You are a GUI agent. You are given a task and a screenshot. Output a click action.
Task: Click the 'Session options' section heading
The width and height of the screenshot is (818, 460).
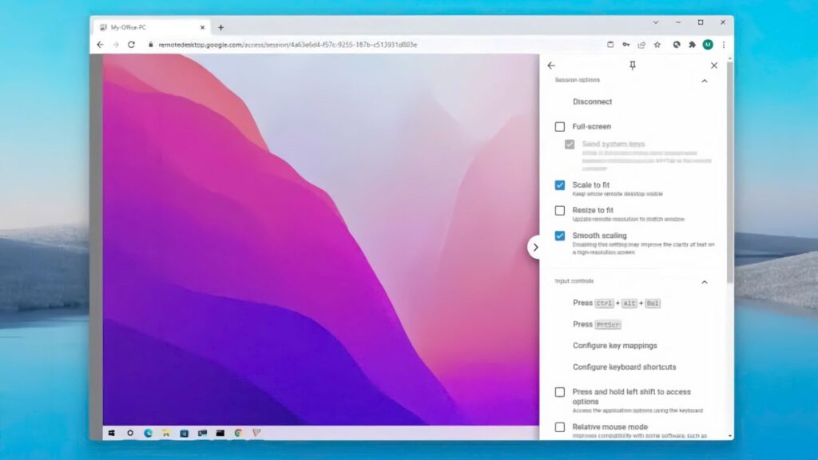click(577, 81)
